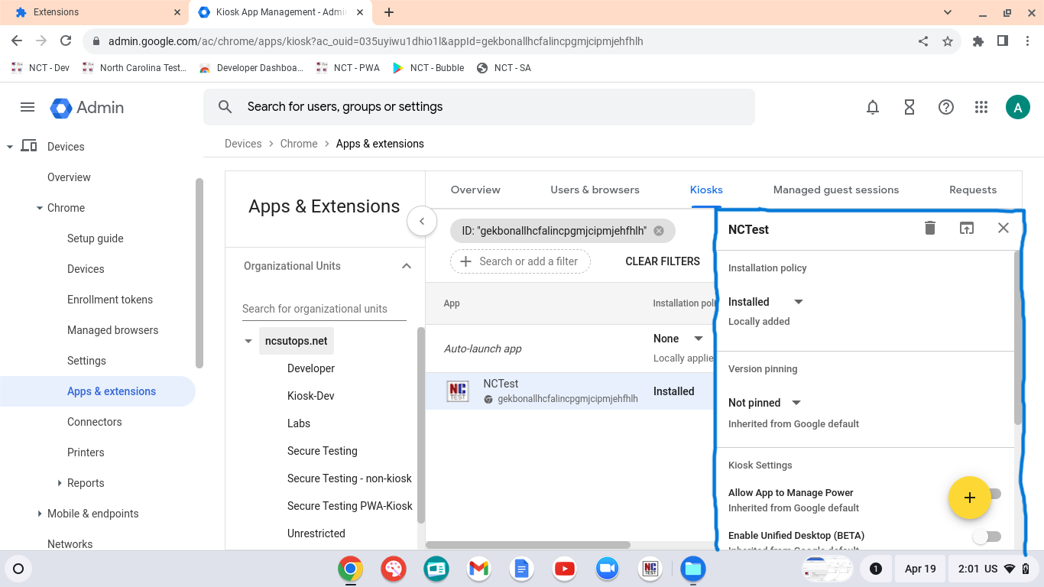
Task: Open the notifications bell
Action: click(x=873, y=107)
